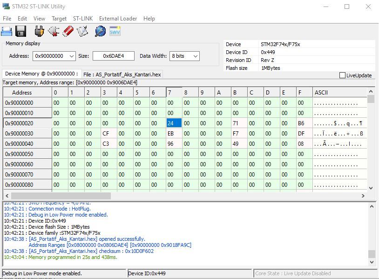Click the log panel scroll down arrow
The height and width of the screenshot is (279, 379).
coord(372,262)
